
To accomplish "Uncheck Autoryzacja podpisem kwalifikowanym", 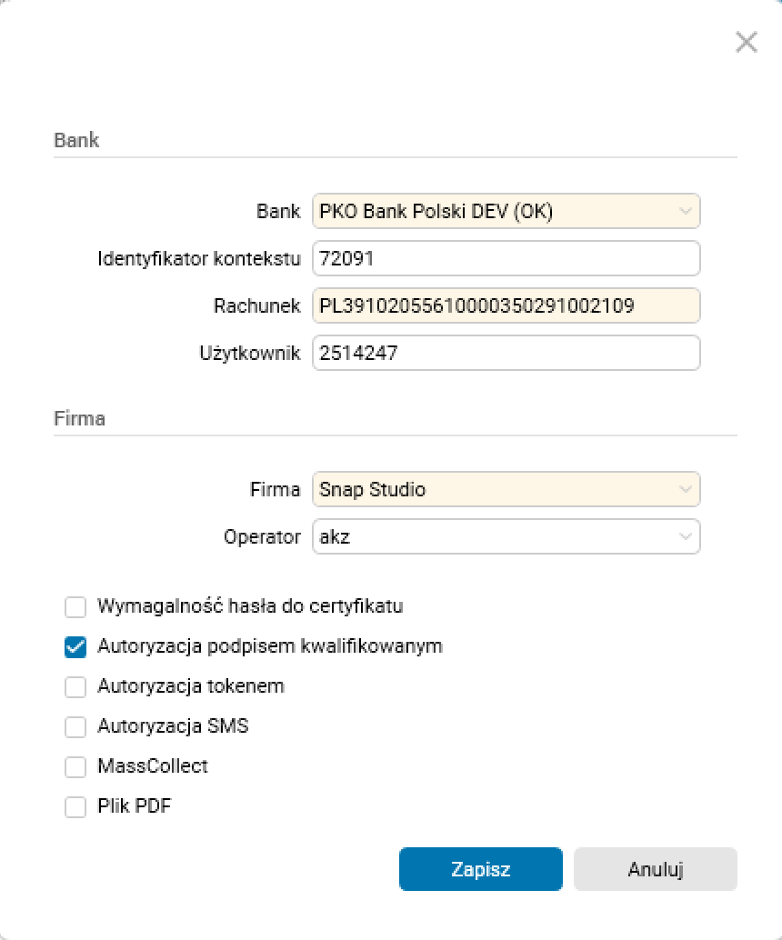I will (x=75, y=646).
